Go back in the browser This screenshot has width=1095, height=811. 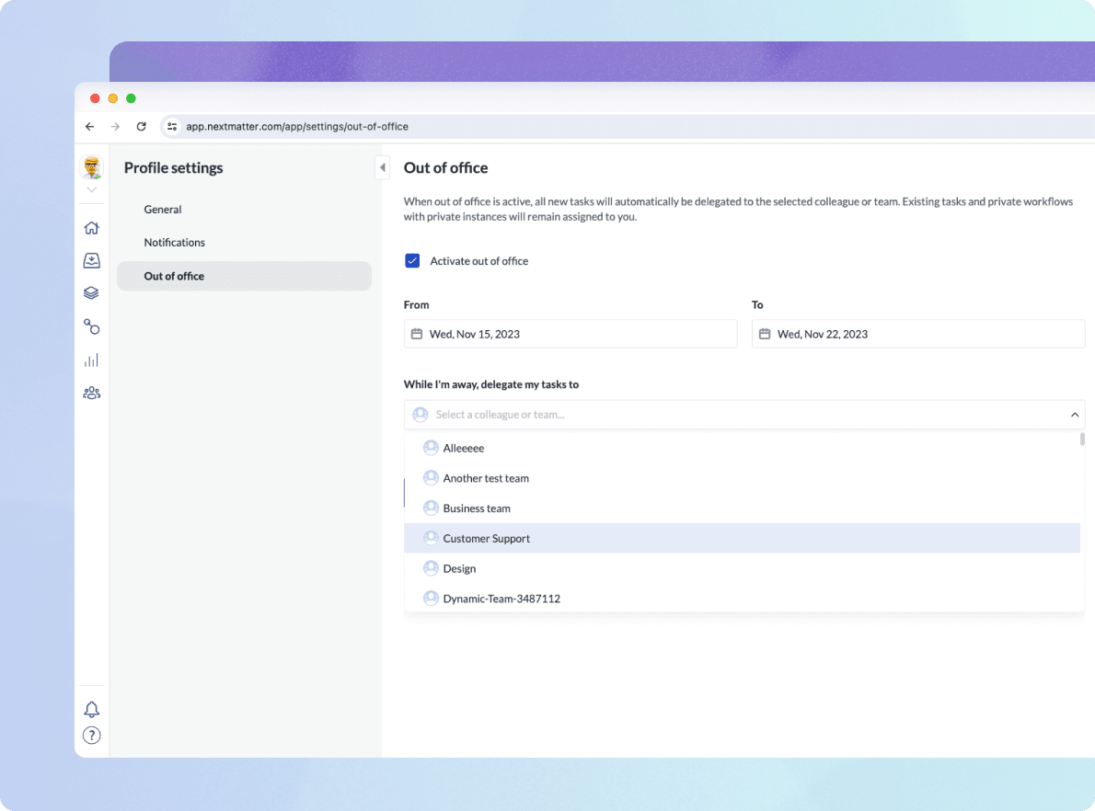[89, 126]
